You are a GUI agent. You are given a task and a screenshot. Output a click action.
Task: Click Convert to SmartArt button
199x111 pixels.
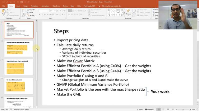97,15
